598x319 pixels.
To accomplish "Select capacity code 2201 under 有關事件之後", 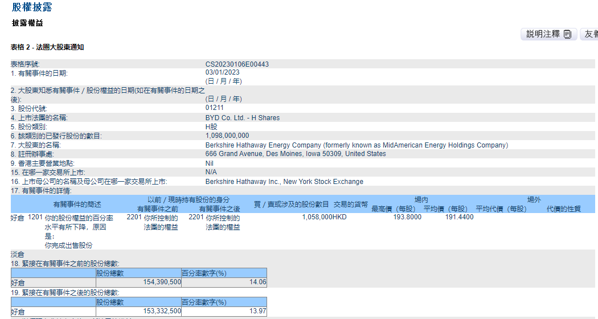I will pos(196,217).
